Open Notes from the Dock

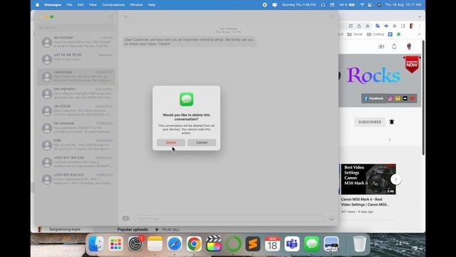pos(155,243)
